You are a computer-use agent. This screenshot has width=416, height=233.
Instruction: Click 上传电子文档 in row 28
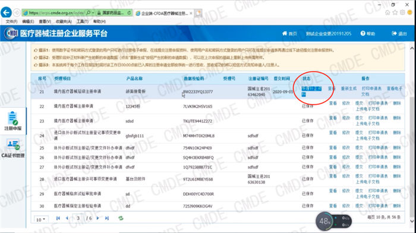click(367, 182)
